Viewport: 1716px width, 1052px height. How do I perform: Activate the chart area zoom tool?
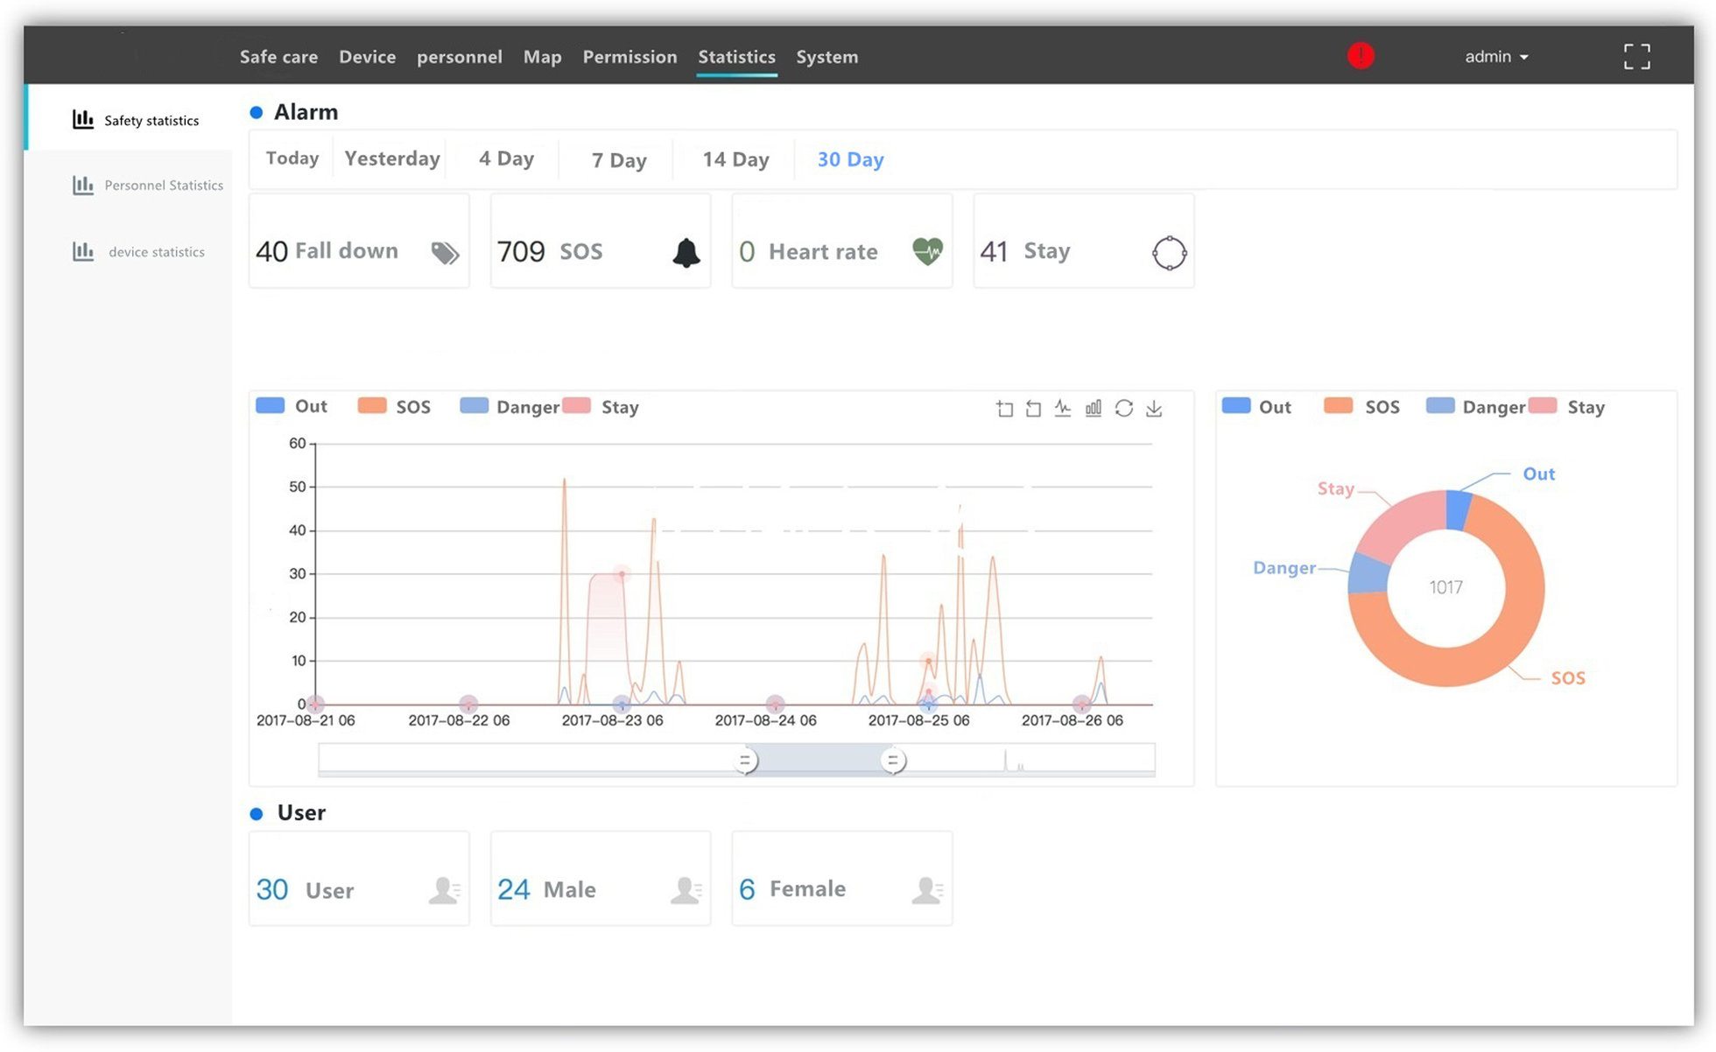pos(1004,409)
